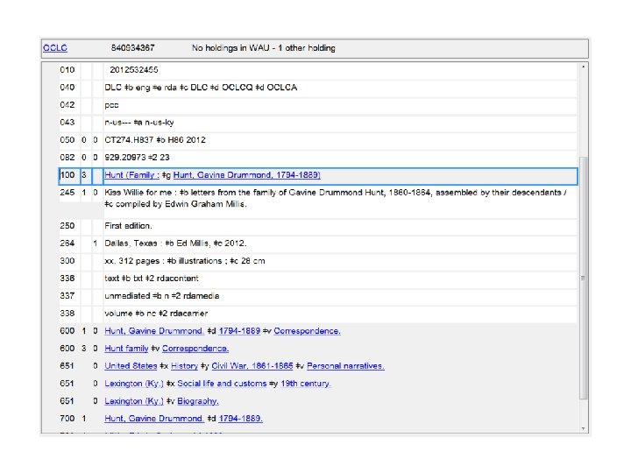Viewport: 631px width, 473px height.
Task: Click the scrollbar up arrow
Action: pyautogui.click(x=583, y=67)
